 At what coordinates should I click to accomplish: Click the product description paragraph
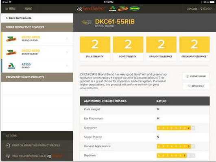tap(123, 81)
